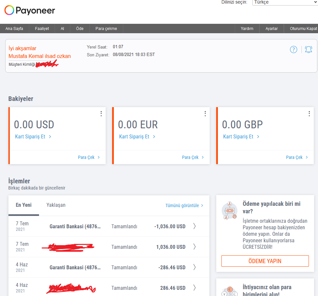
Task: Click the payment illustration beside Ödeme yapılacak
Action: click(x=230, y=211)
